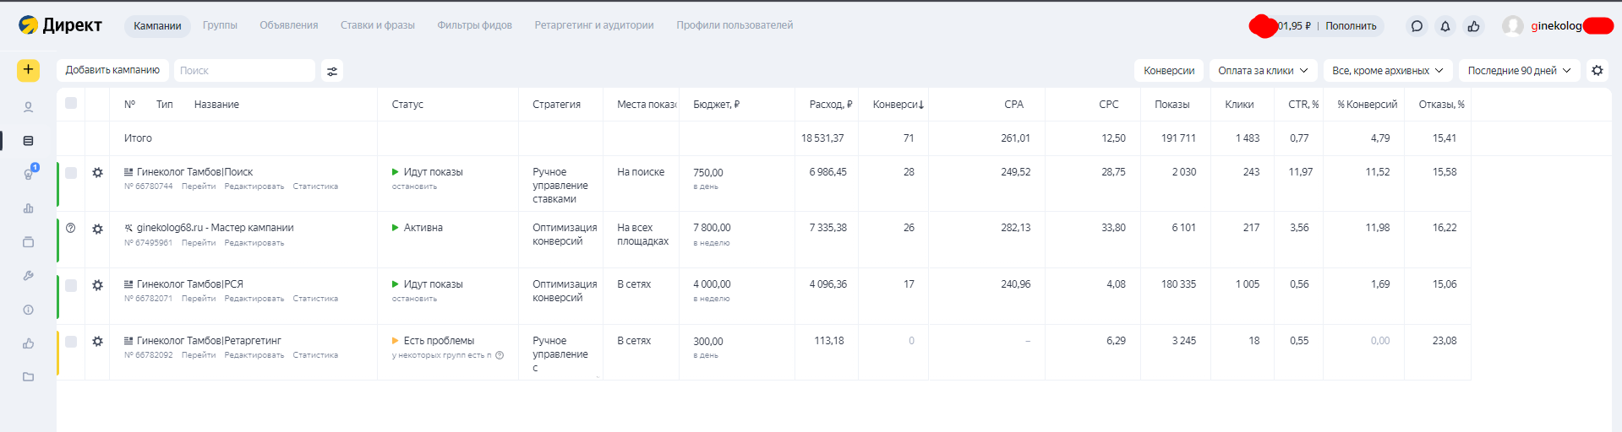Click the Добавить кампанию button
The width and height of the screenshot is (1622, 432).
point(112,70)
